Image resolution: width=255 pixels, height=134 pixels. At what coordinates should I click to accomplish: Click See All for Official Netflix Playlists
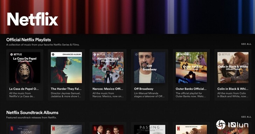point(246,44)
